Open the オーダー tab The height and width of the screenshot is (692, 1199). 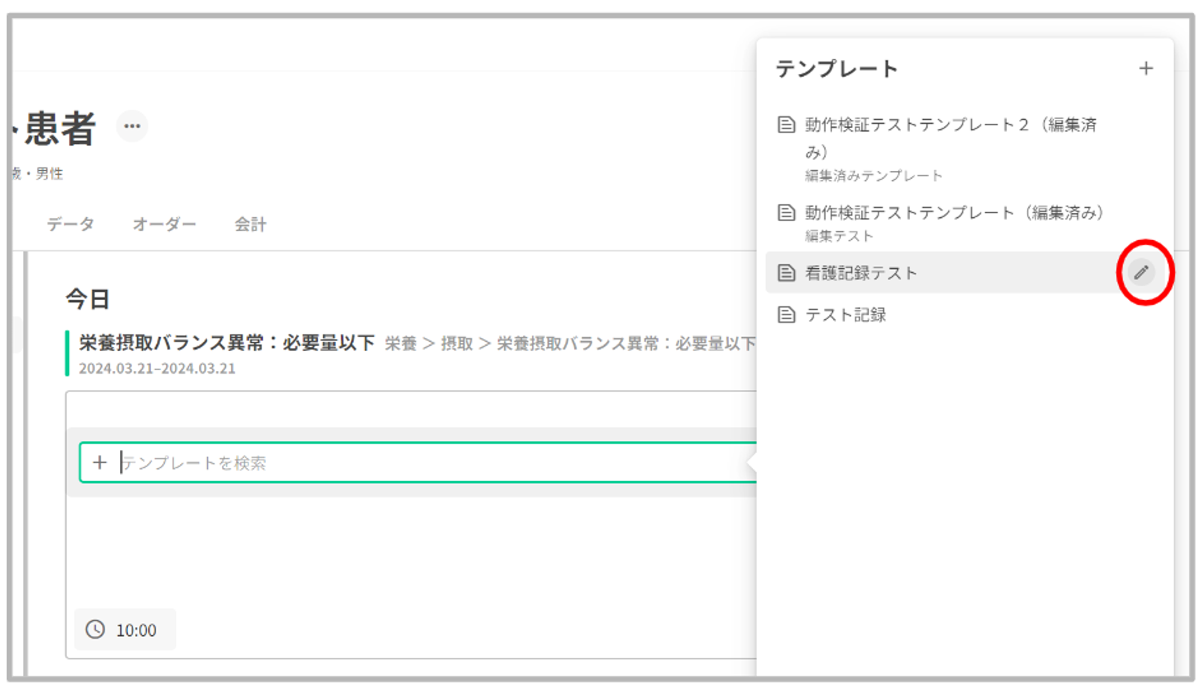(x=164, y=224)
